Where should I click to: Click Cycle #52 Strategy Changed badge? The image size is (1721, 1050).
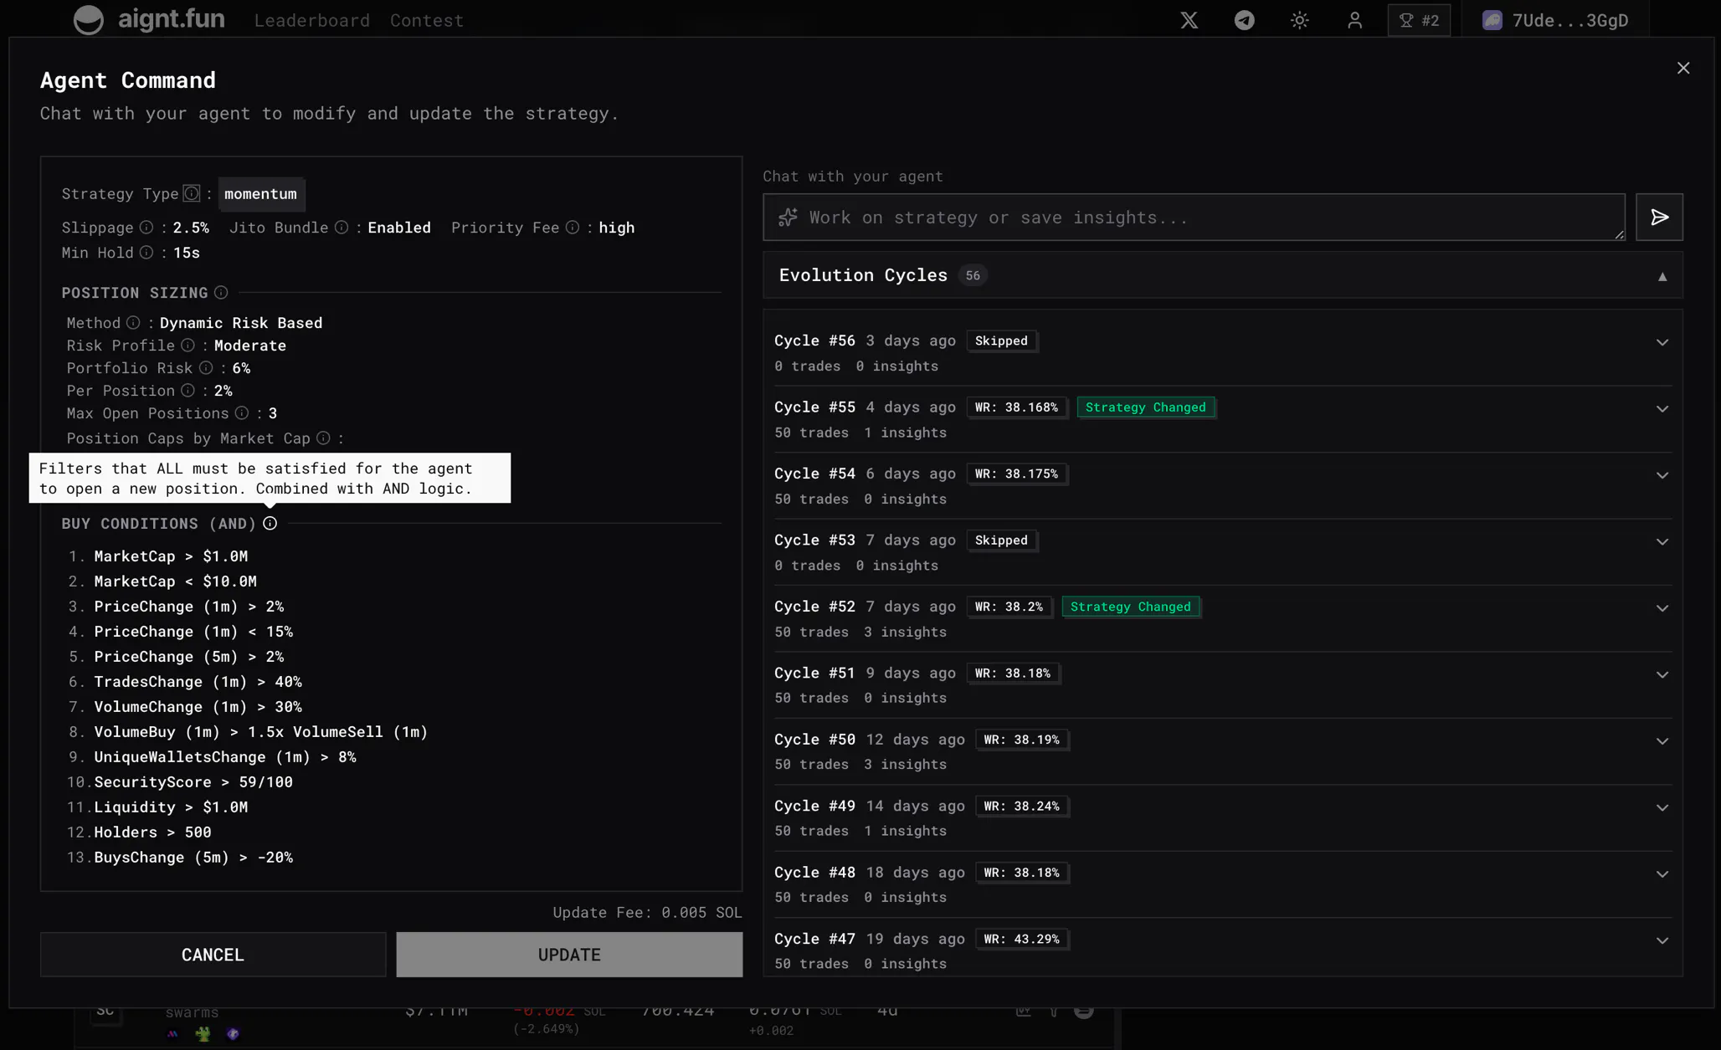pyautogui.click(x=1130, y=607)
